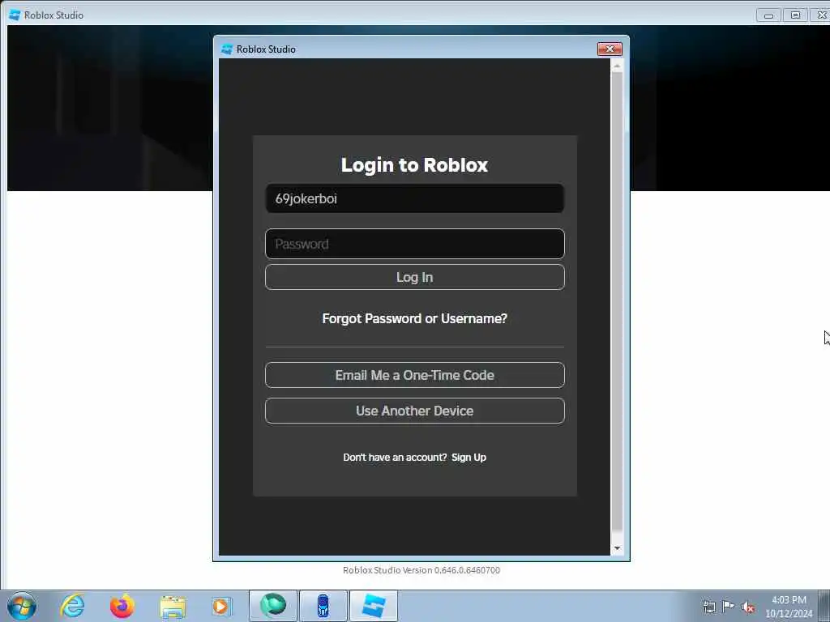Open the Windows Start menu orb

22,606
